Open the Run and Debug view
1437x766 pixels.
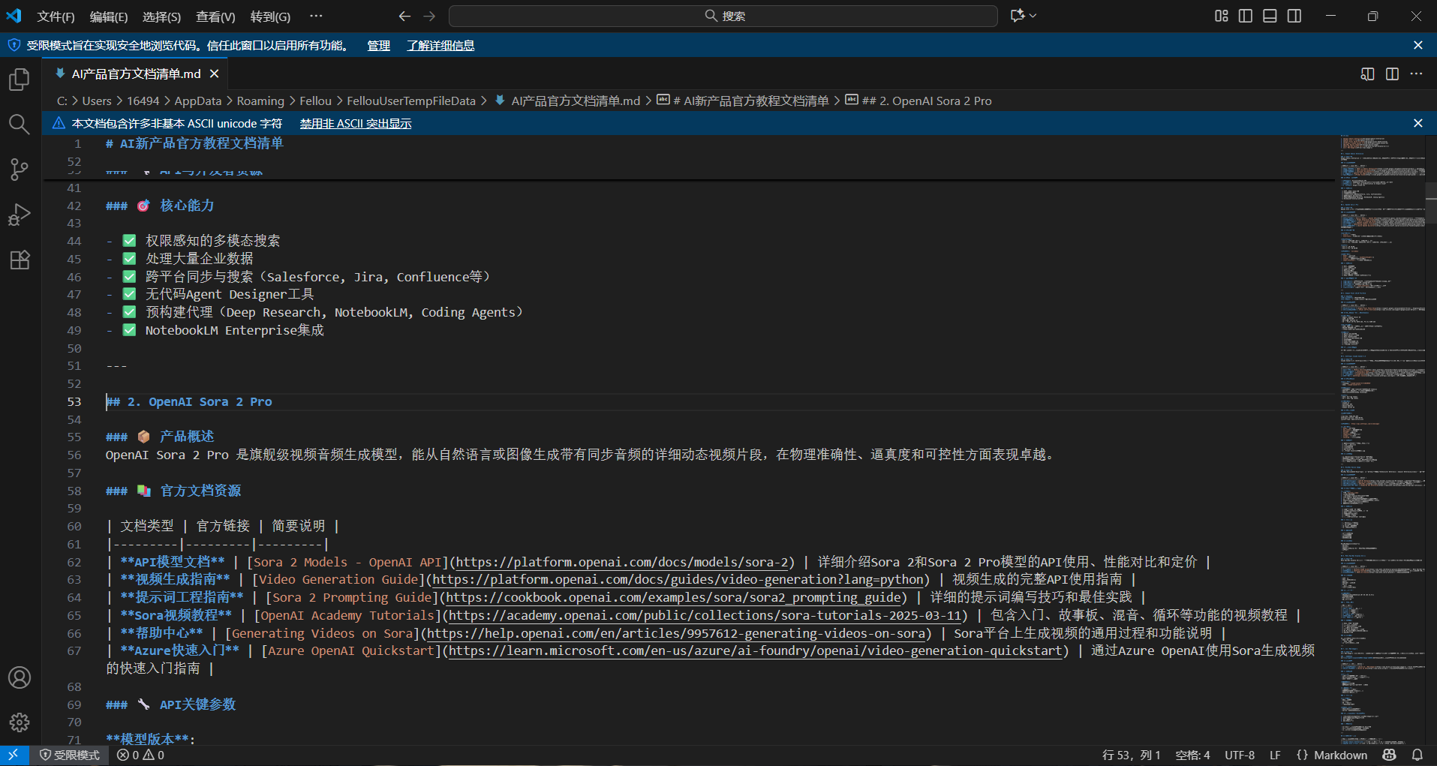click(20, 215)
